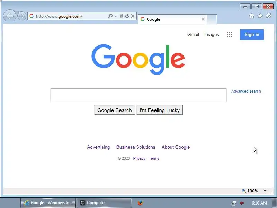This screenshot has height=208, width=277.
Task: Click I'm Feeling Lucky button
Action: [160, 110]
